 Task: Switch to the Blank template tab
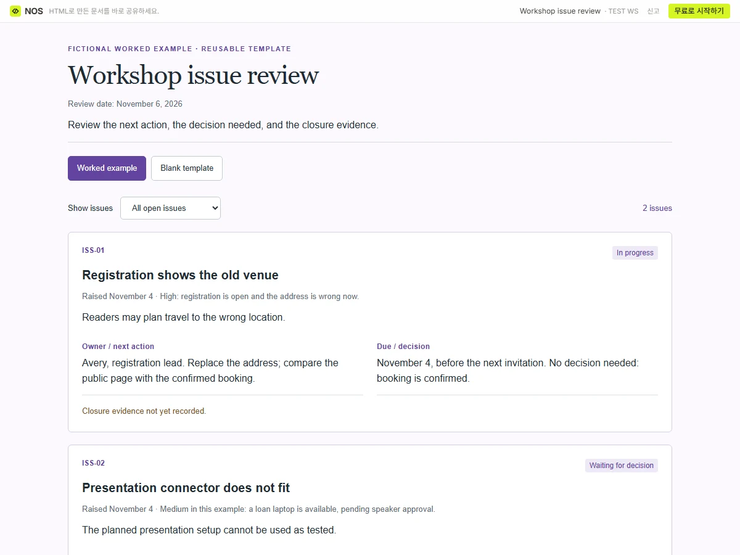pyautogui.click(x=187, y=168)
